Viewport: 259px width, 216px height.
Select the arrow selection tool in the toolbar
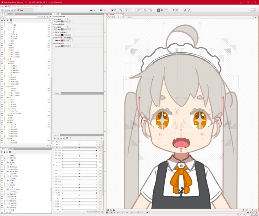click(158, 10)
